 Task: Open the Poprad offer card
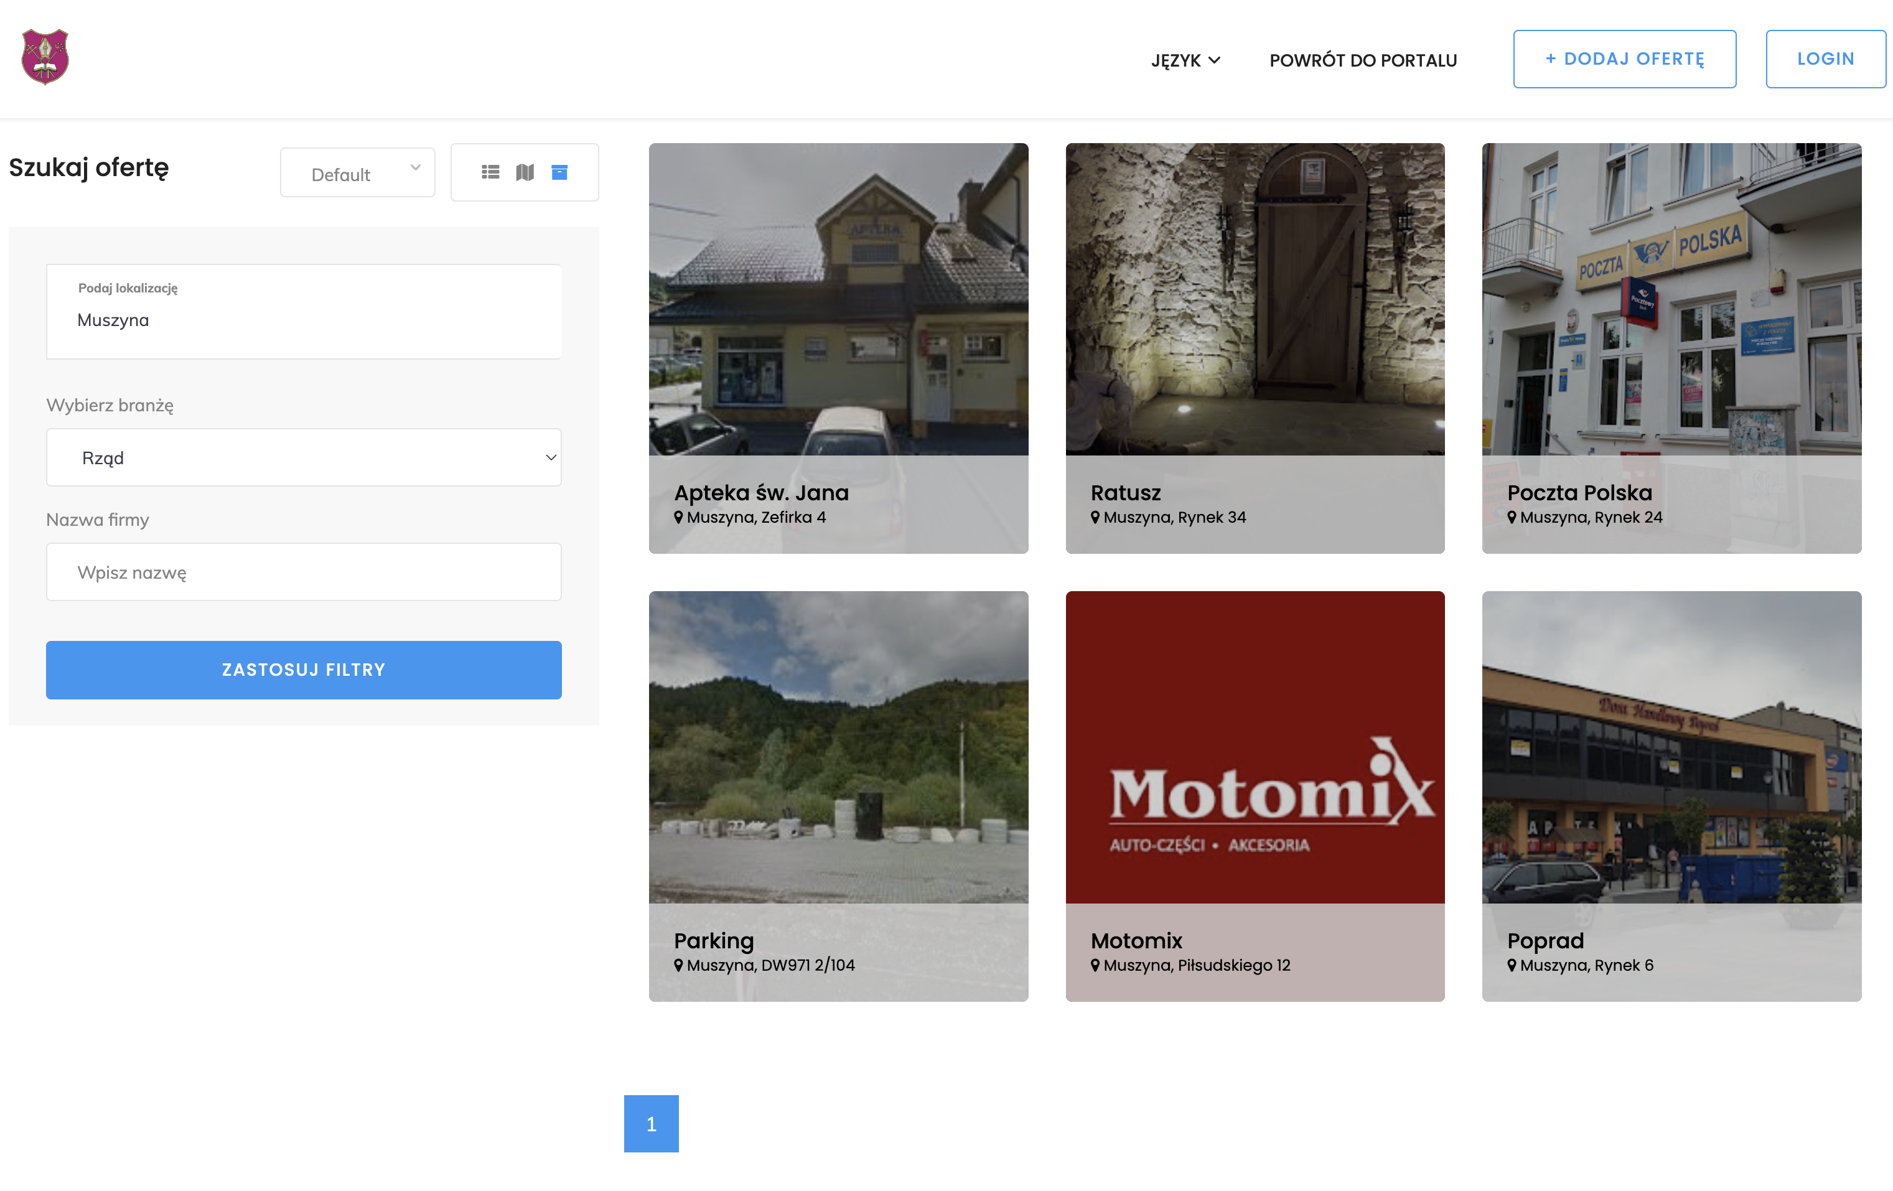[1671, 796]
